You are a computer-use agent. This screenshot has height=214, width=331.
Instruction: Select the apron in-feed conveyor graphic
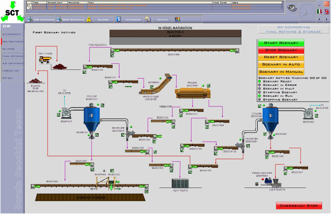(156, 85)
